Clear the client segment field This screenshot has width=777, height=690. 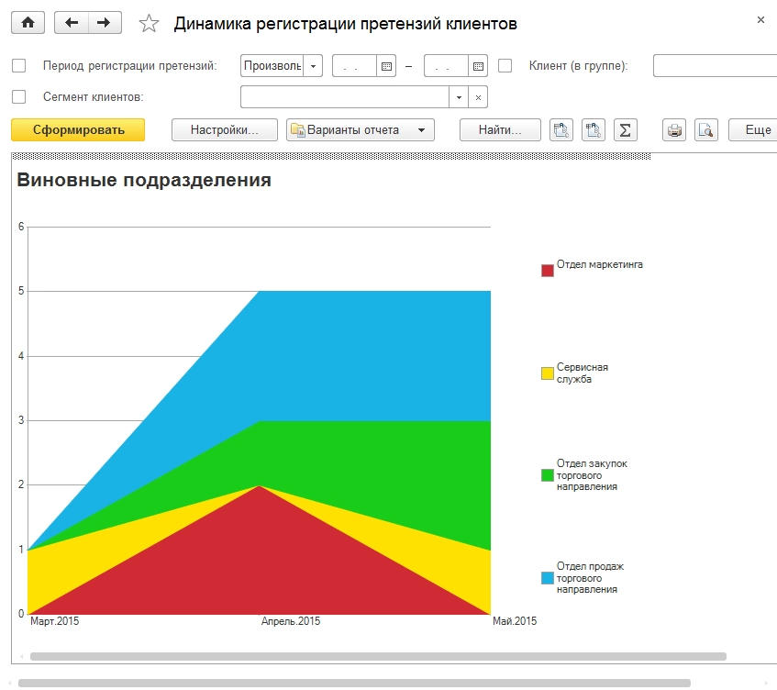coord(478,97)
